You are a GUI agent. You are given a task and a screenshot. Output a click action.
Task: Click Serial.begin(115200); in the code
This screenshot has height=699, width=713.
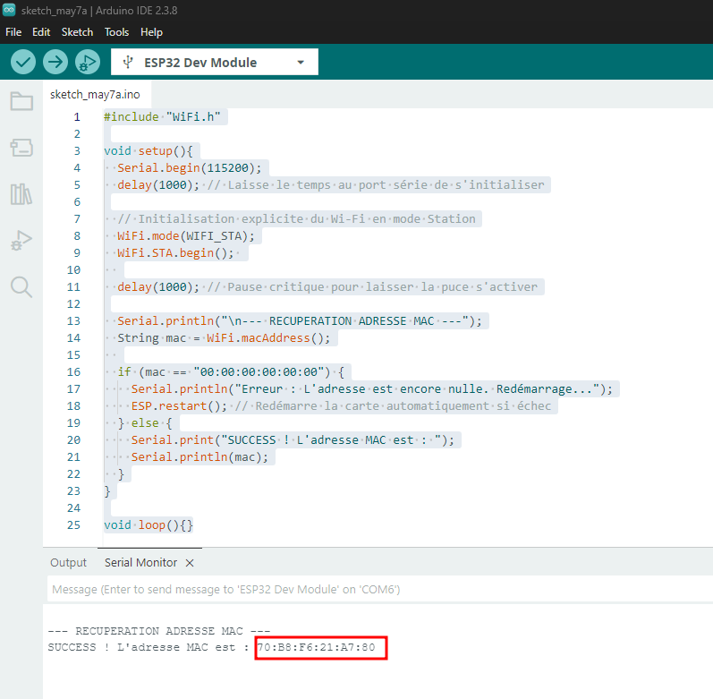(189, 168)
